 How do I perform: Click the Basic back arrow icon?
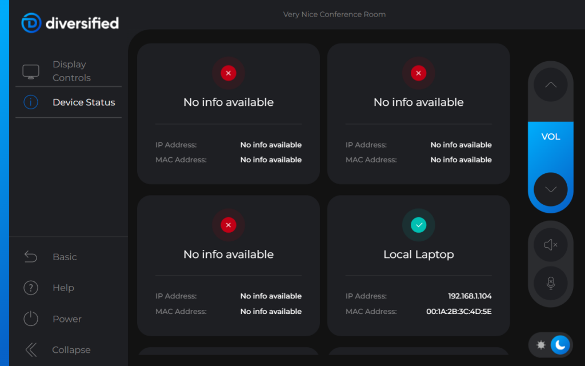coord(31,257)
